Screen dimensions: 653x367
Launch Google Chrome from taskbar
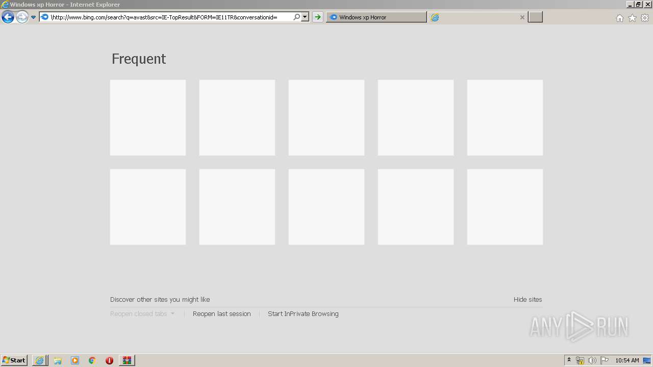92,360
